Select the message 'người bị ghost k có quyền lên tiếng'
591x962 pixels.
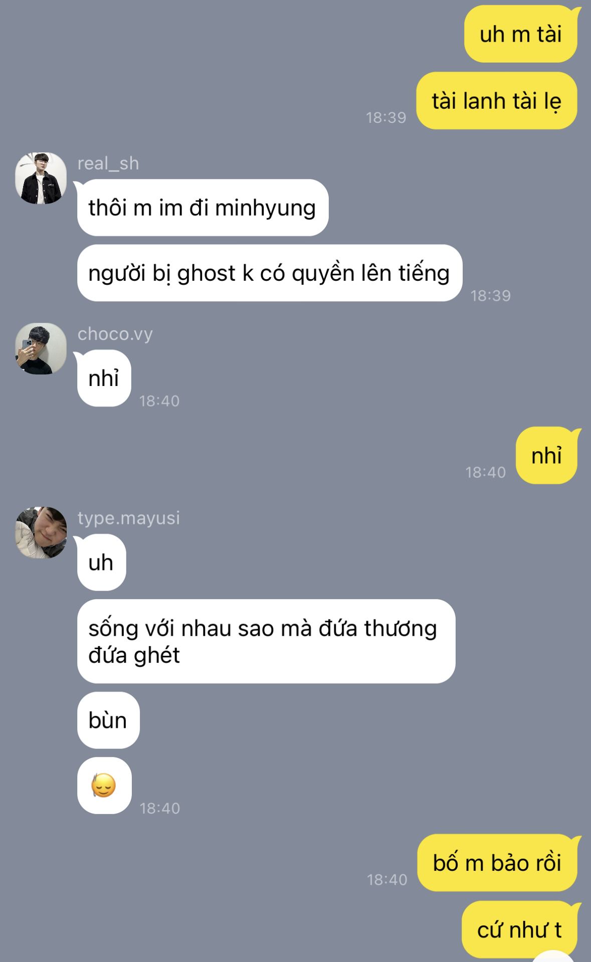click(x=269, y=273)
